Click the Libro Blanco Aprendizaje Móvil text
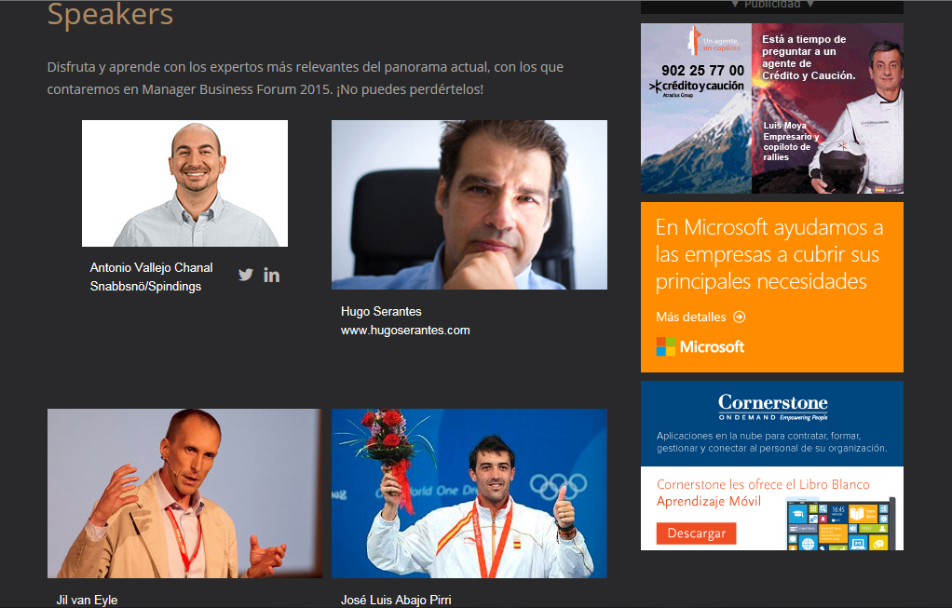The width and height of the screenshot is (952, 608). click(763, 493)
